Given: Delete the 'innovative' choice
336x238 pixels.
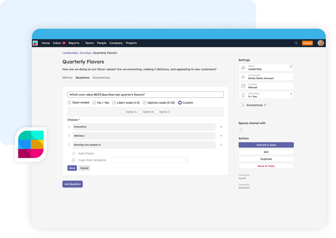Looking at the screenshot, I should point(221,127).
